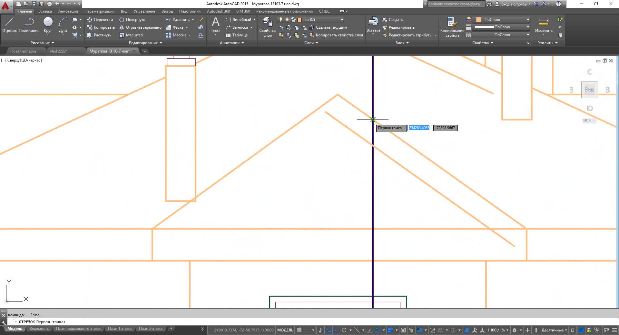This screenshot has width=619, height=335.
Task: Click the Print icon in quick access toolbar
Action: click(x=49, y=4)
